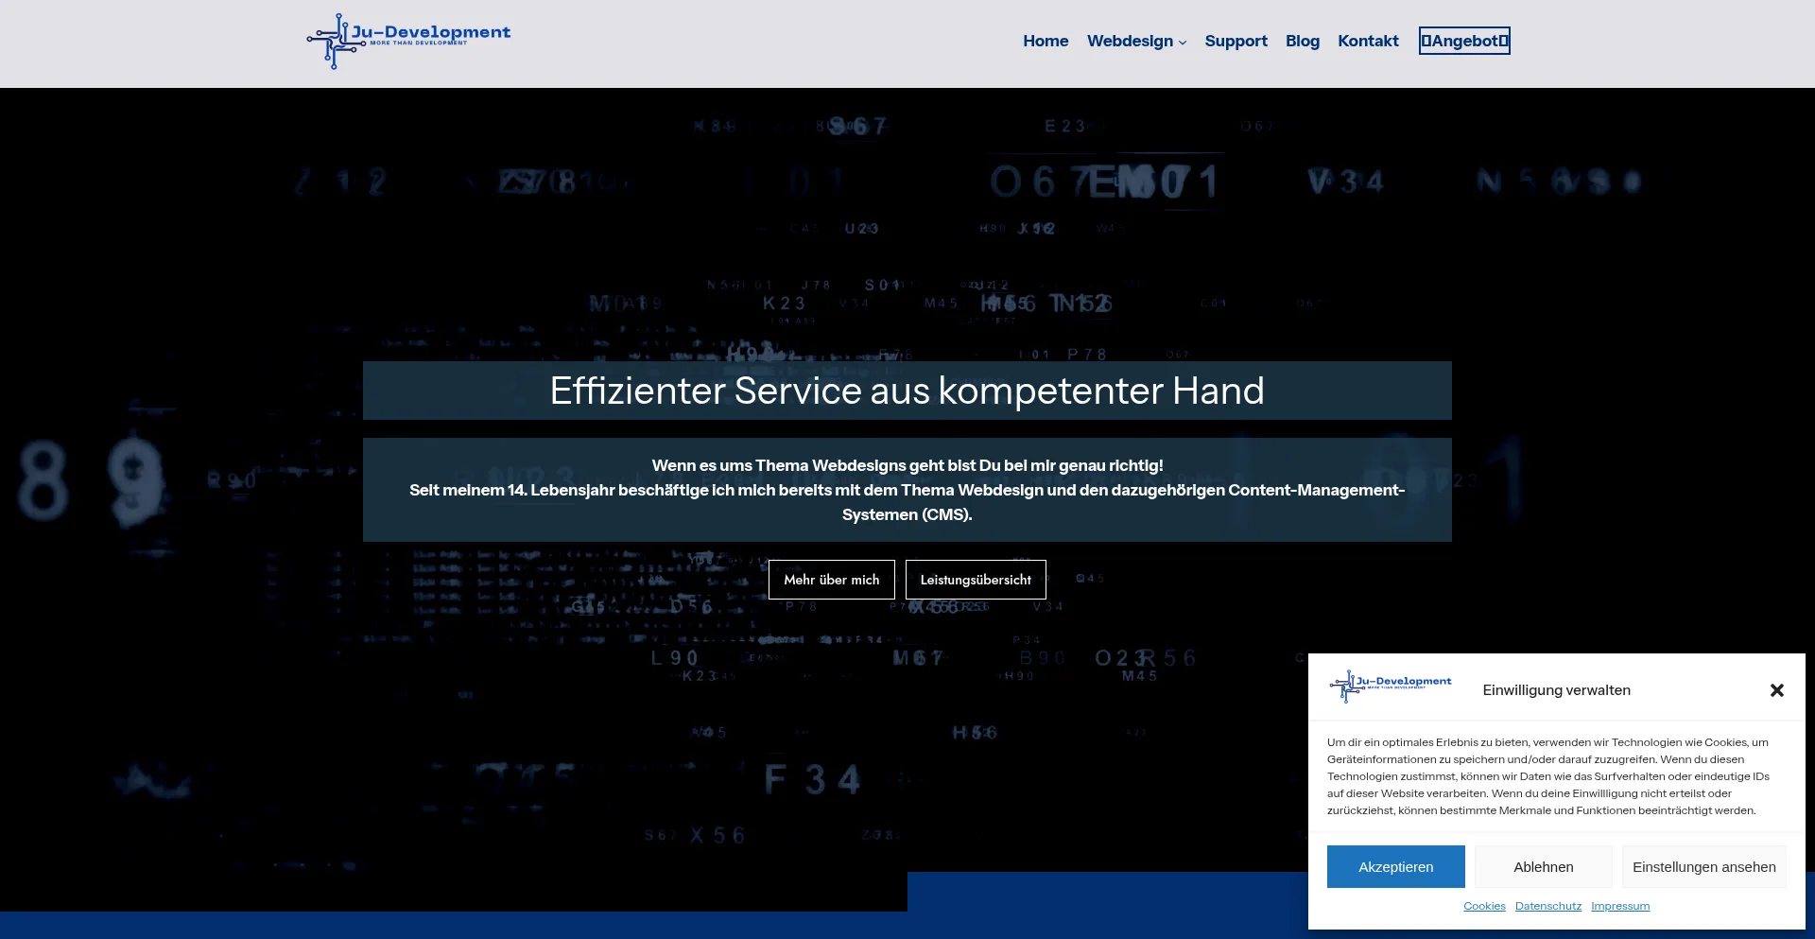Click the logo inside the cookie banner
Viewport: 1815px width, 939px height.
pos(1390,685)
